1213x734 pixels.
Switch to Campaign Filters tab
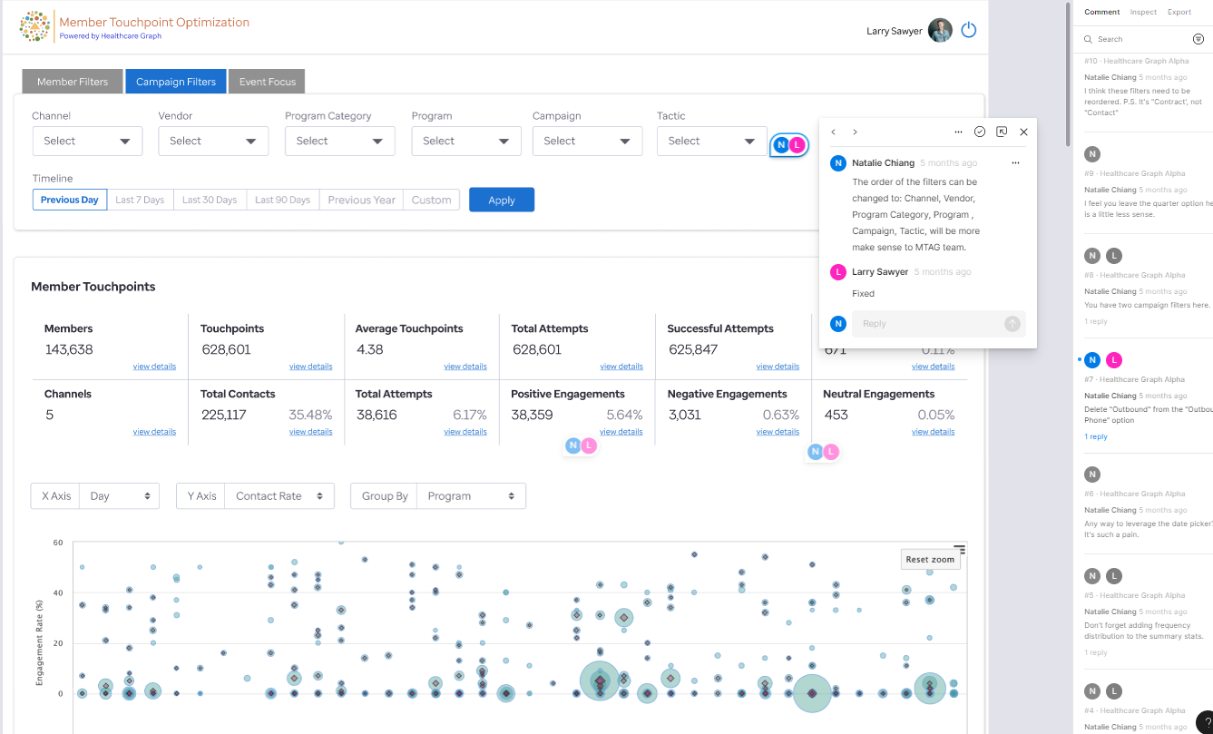176,82
